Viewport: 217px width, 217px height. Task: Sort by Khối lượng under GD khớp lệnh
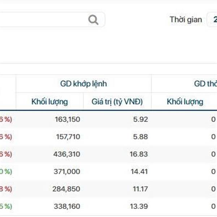(x=50, y=102)
